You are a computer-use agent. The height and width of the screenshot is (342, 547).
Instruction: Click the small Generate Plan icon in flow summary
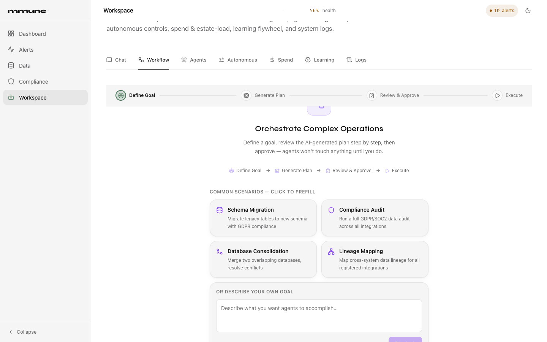pyautogui.click(x=277, y=171)
